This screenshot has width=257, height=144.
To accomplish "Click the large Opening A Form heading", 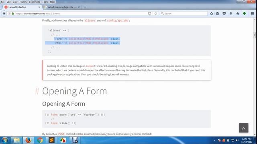I will 74,91.
